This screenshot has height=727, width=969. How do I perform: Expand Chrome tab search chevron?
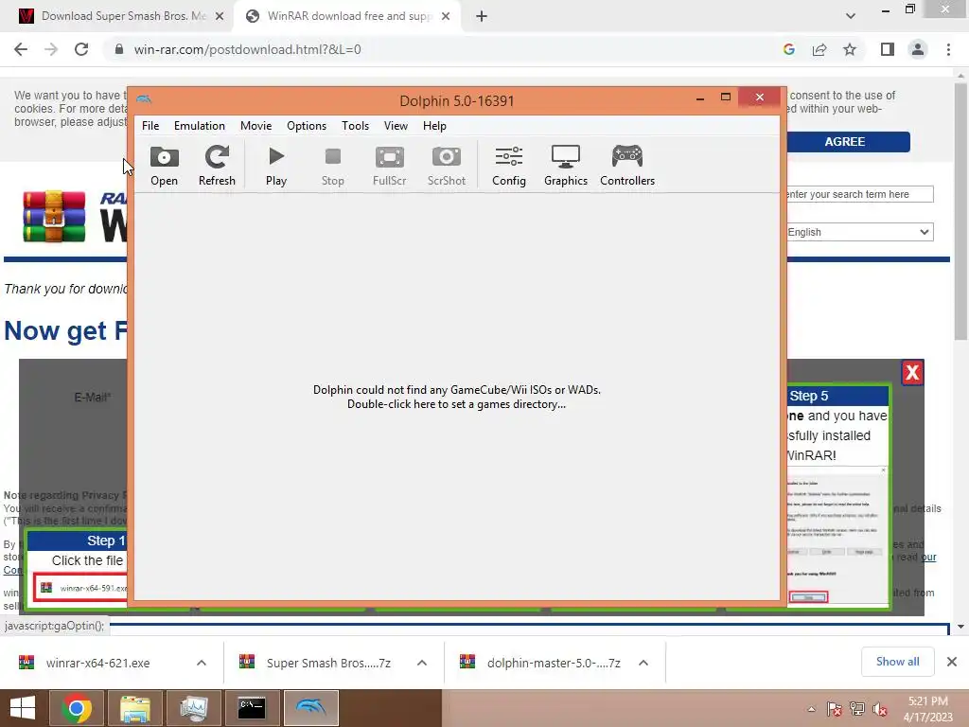(x=851, y=16)
